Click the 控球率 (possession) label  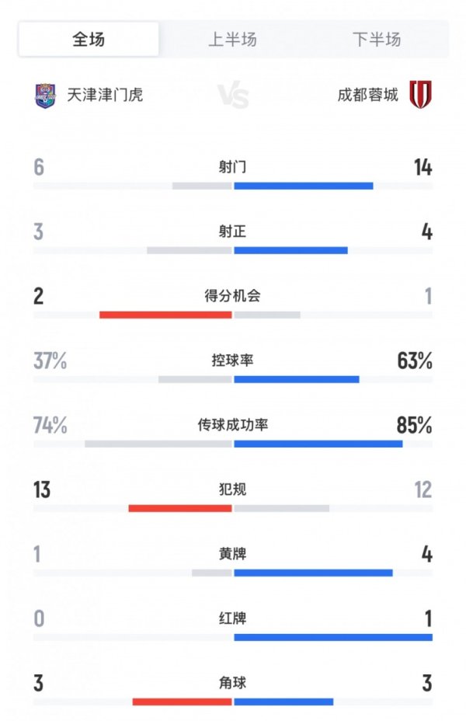pyautogui.click(x=233, y=358)
